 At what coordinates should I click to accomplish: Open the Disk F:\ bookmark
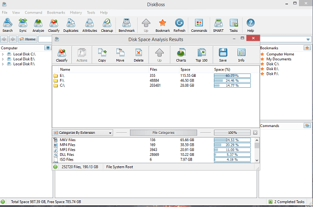pyautogui.click(x=272, y=74)
